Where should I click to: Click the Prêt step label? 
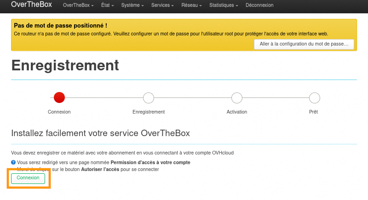(x=313, y=112)
